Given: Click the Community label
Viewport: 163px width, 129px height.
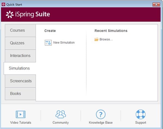Looking at the screenshot, I should [61, 122].
